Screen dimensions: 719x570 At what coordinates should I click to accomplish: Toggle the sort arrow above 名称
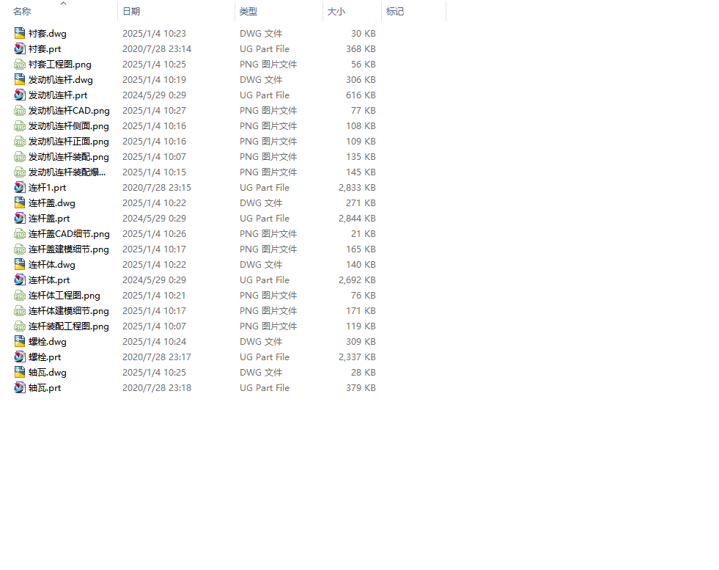click(x=63, y=3)
